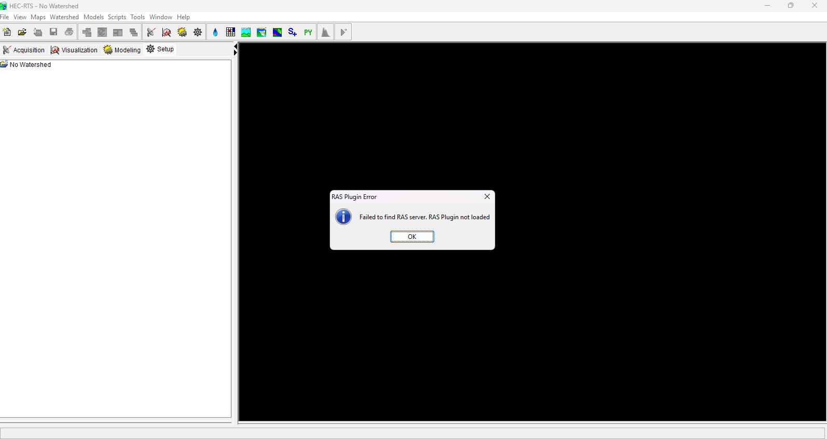Click the first gray window-layout toolbar icon
This screenshot has height=439, width=827.
[x=87, y=32]
